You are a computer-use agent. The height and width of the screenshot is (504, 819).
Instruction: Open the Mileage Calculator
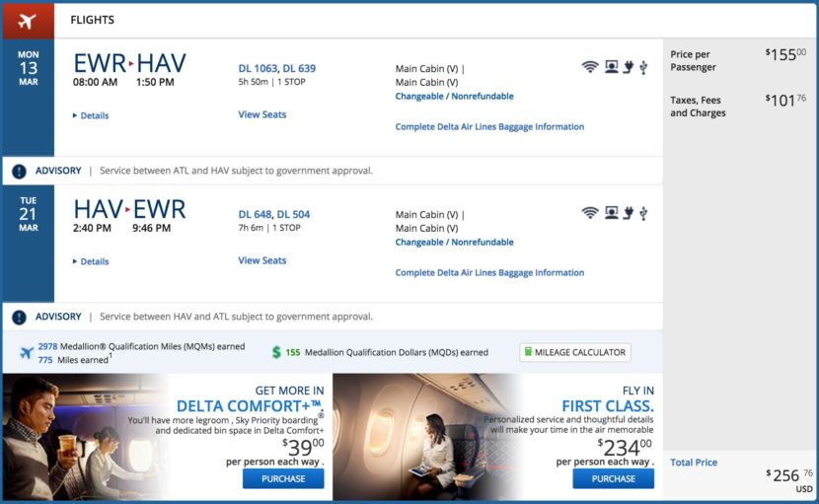[x=575, y=352]
